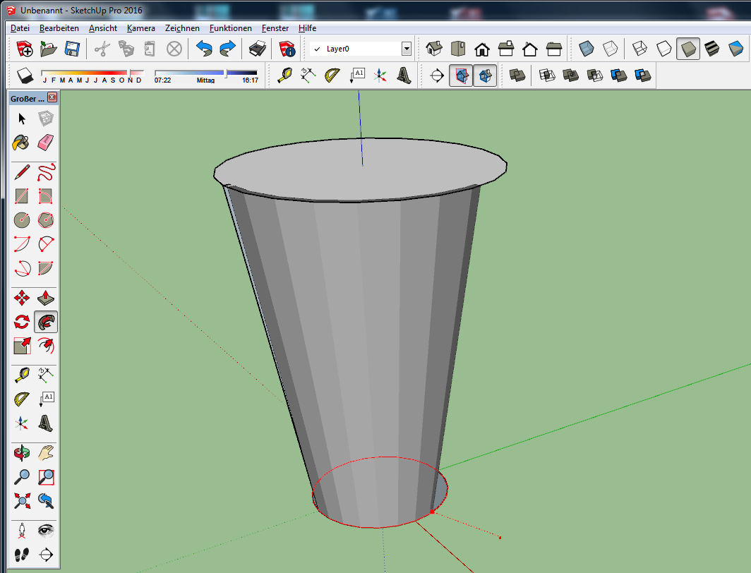Screen dimensions: 751x573
Task: Select the Eraser tool
Action: point(46,143)
